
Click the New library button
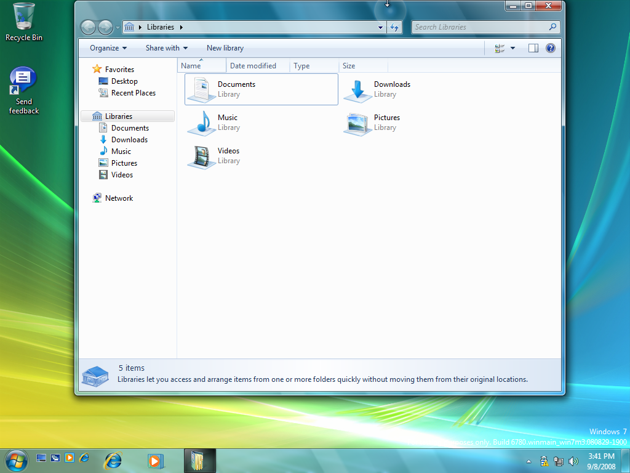coord(225,48)
